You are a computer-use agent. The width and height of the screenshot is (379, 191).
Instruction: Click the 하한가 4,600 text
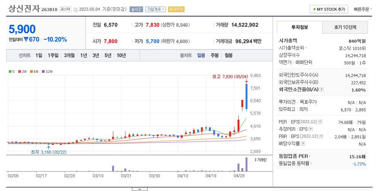175,41
